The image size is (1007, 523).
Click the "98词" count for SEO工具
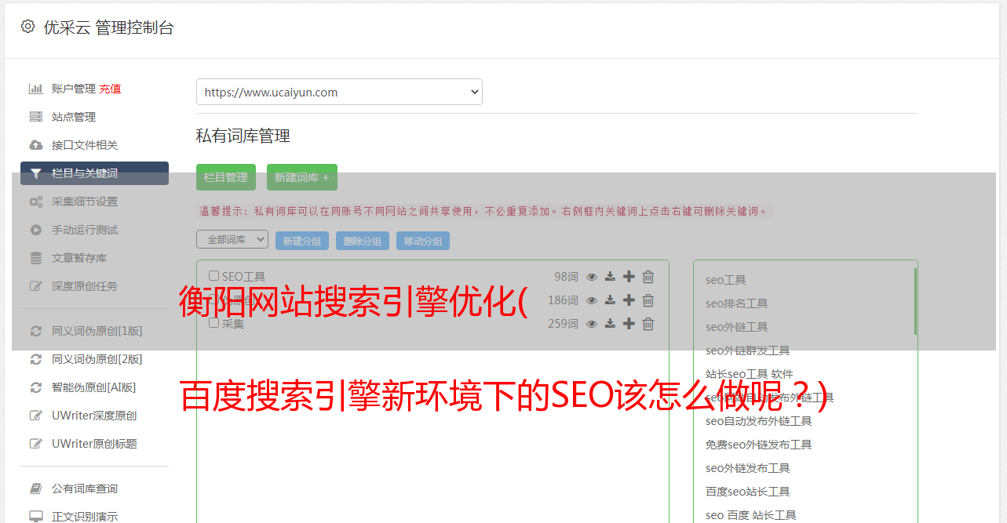pyautogui.click(x=566, y=277)
